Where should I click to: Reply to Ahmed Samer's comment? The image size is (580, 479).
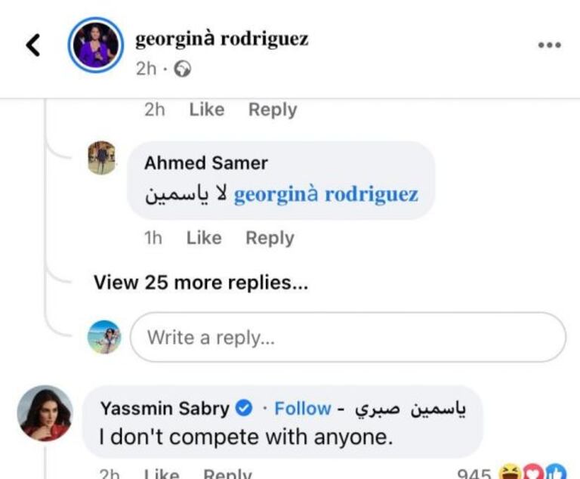[x=270, y=238]
